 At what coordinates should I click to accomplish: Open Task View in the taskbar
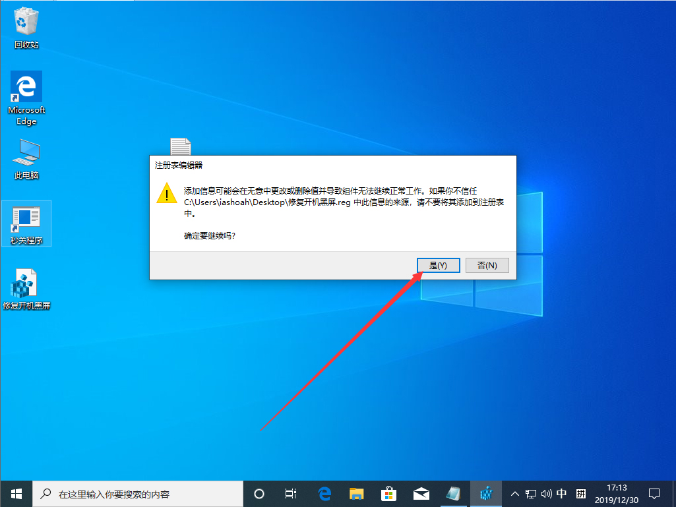coord(291,493)
